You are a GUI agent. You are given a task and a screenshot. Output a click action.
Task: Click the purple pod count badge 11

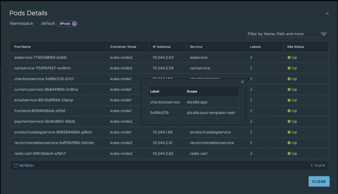[74, 24]
